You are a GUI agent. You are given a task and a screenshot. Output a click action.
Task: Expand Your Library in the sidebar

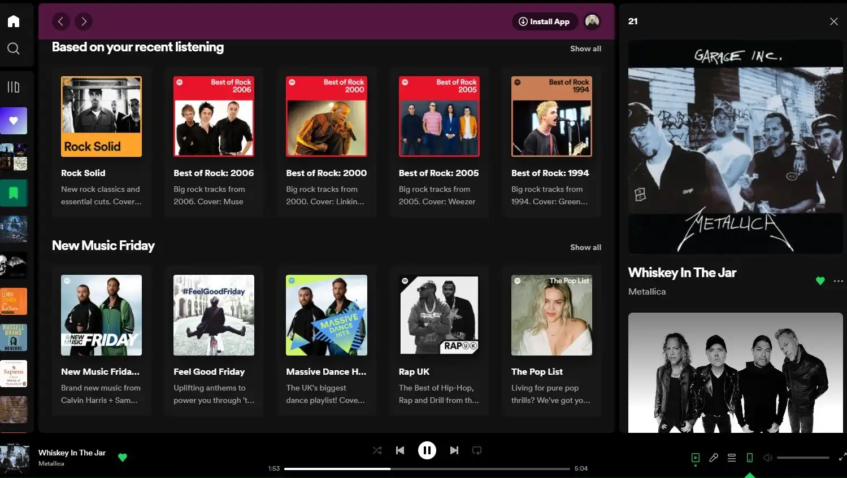[x=14, y=87]
